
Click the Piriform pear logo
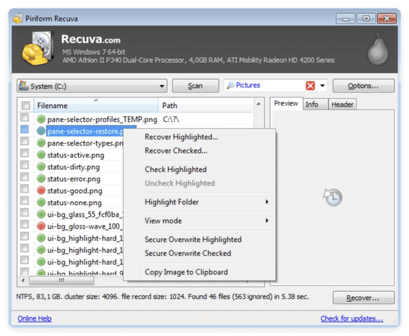point(378,49)
